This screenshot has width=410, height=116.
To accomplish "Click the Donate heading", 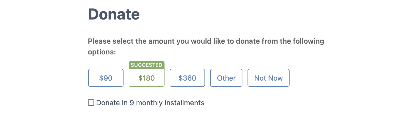I will pos(114,14).
